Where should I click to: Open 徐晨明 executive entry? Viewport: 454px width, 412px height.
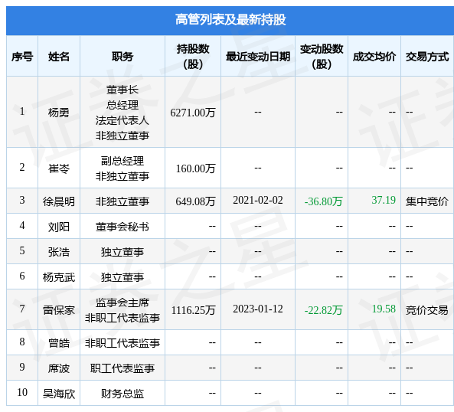pos(59,201)
